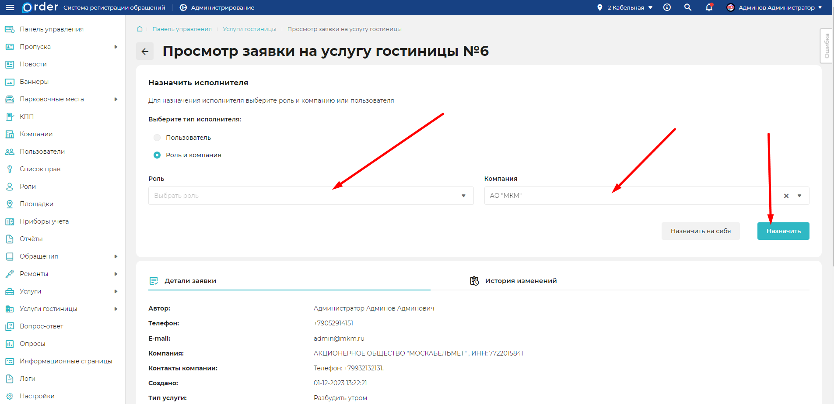This screenshot has height=404, width=834.
Task: Clear the selected company АО "МКМ"
Action: tap(786, 196)
